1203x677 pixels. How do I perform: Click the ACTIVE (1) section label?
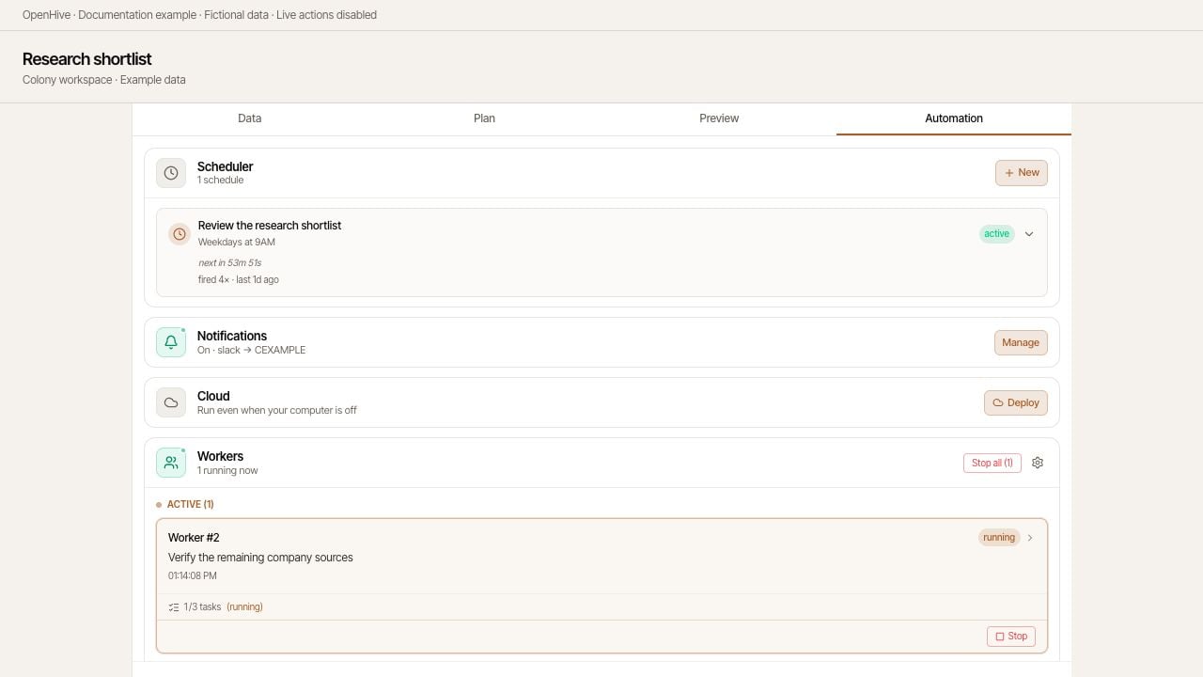pos(191,505)
